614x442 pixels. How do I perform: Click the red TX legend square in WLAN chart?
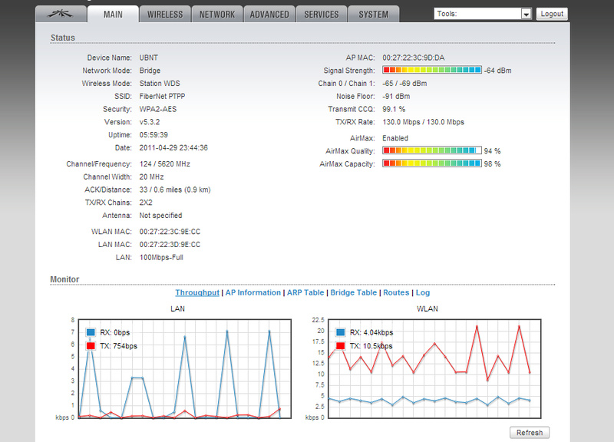coord(340,345)
